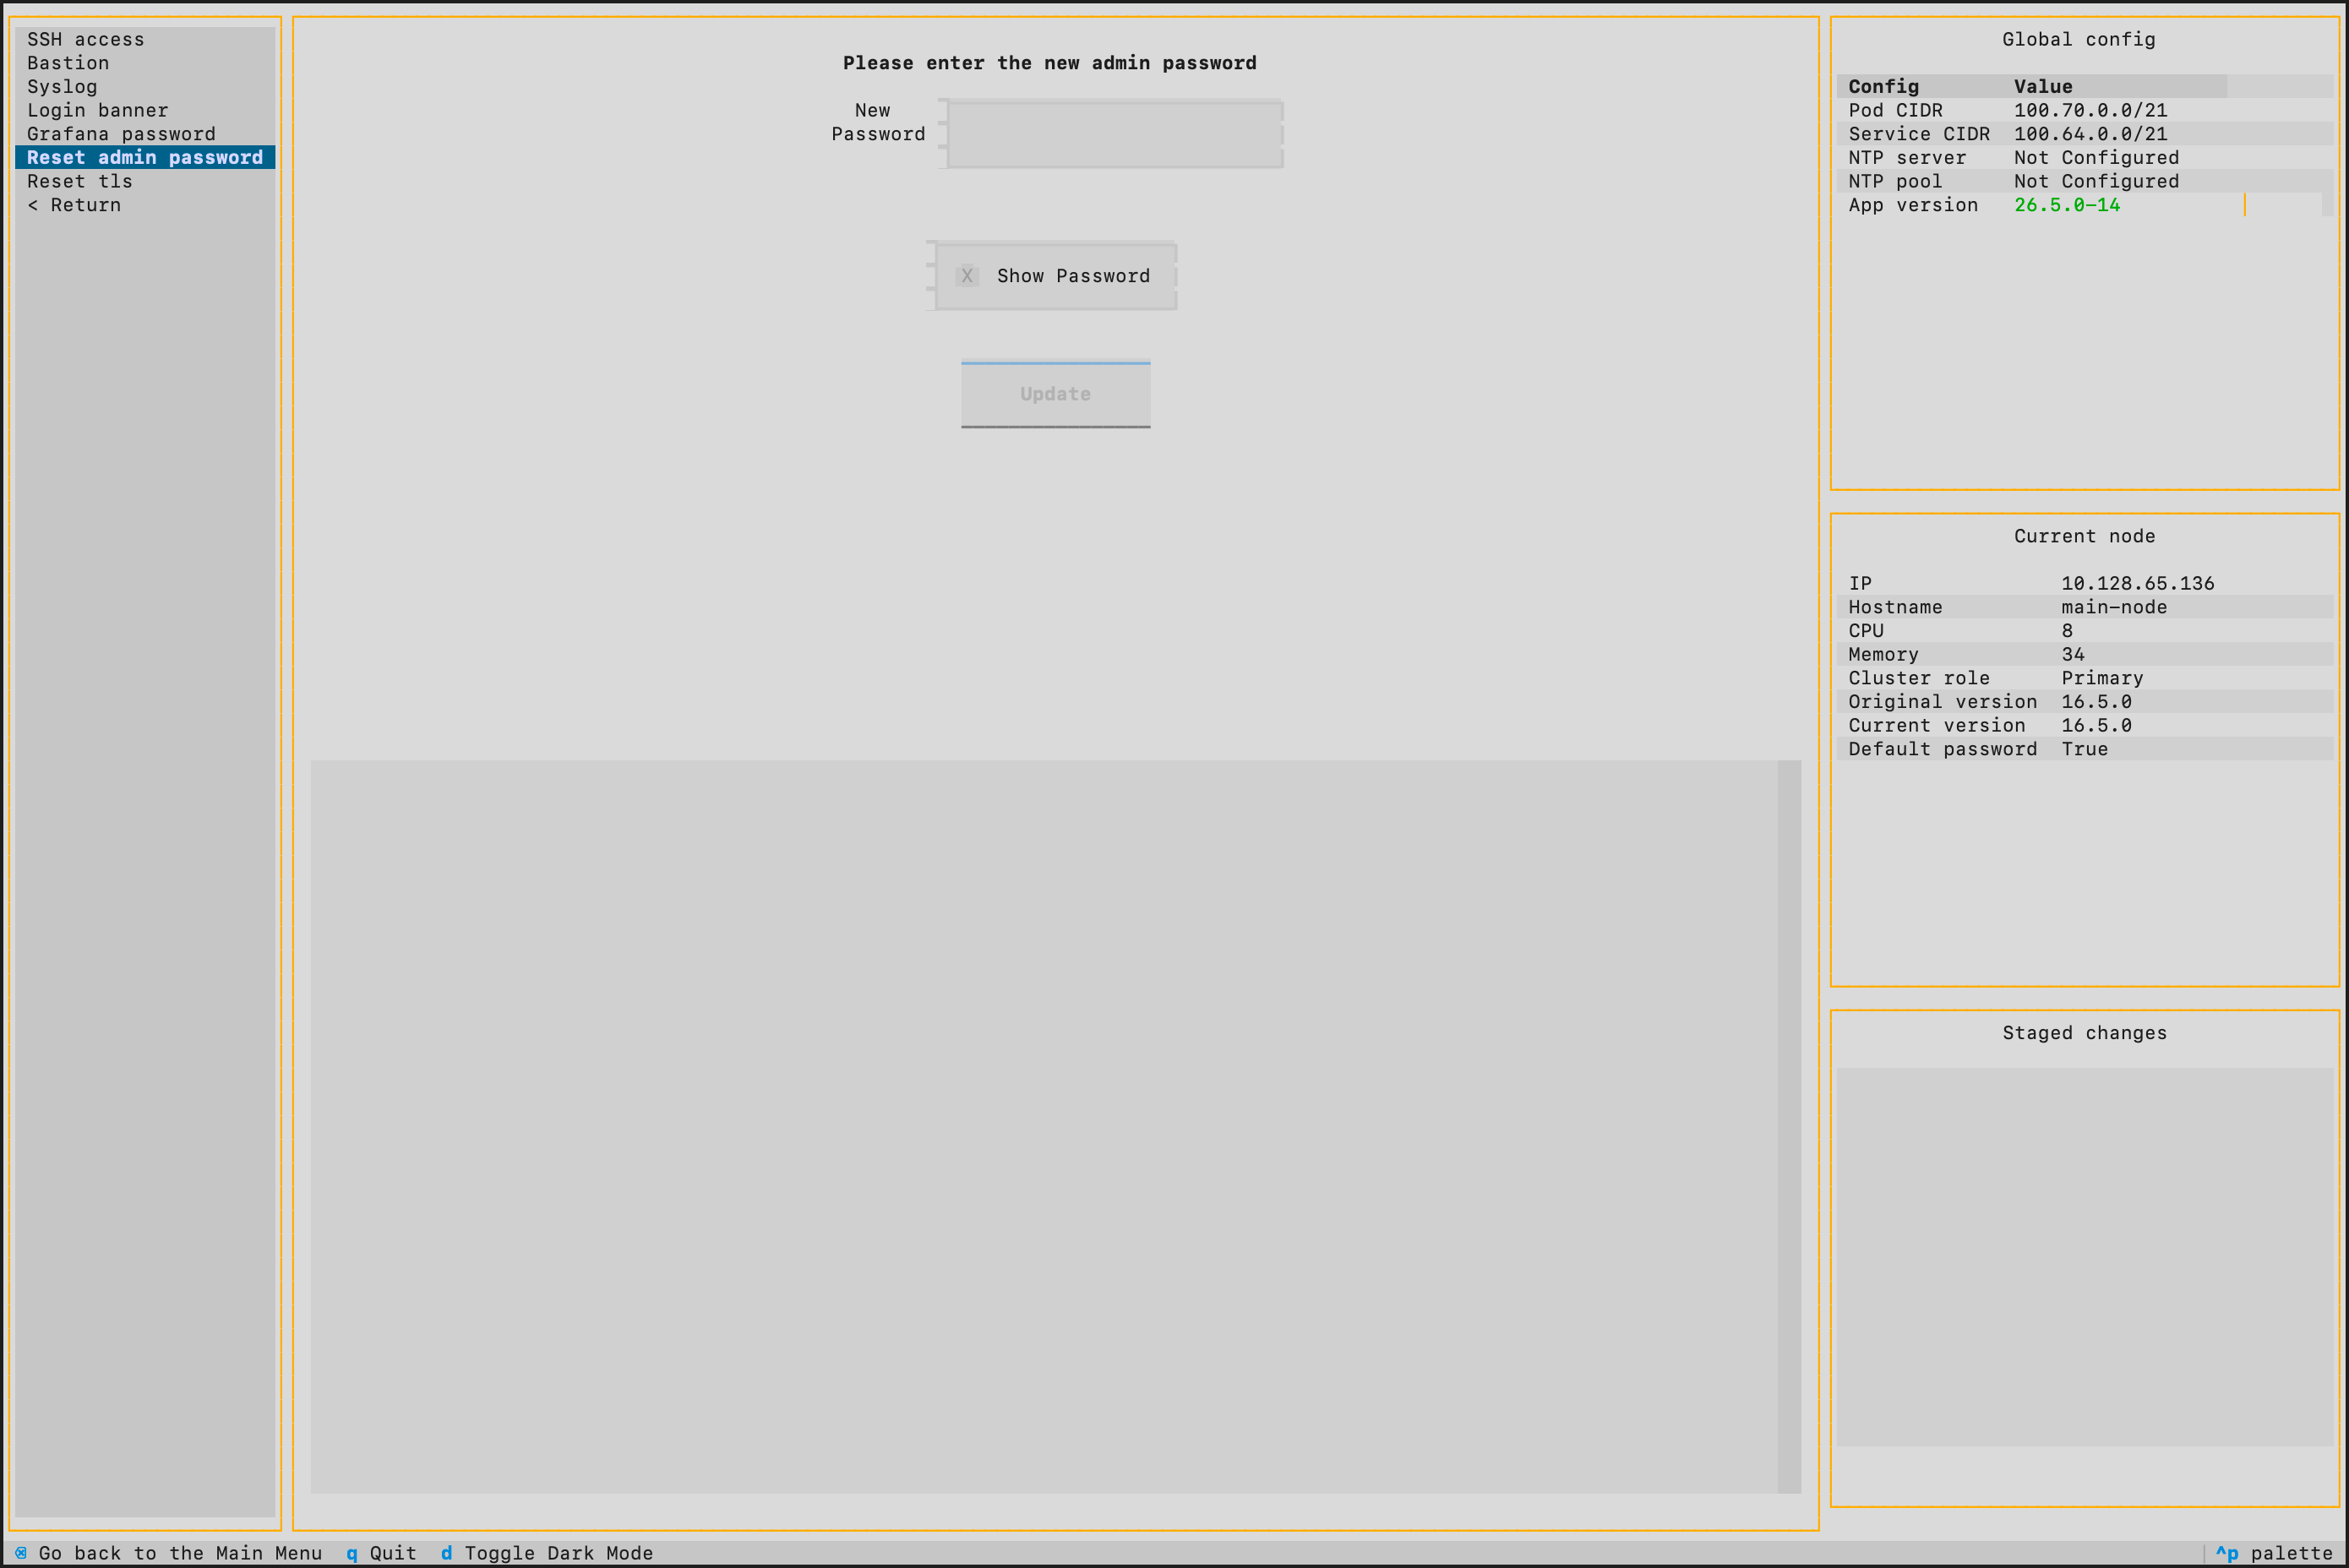The width and height of the screenshot is (2349, 1568).
Task: Click the q Quit footer shortcut
Action: click(x=381, y=1553)
